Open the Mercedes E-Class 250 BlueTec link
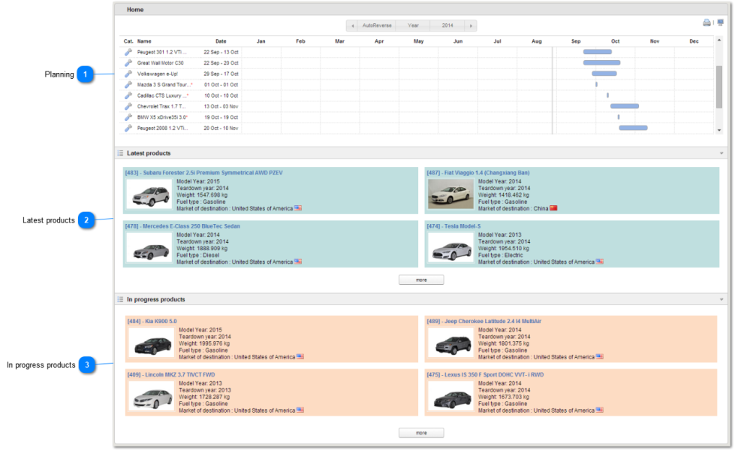This screenshot has height=451, width=735. (182, 227)
